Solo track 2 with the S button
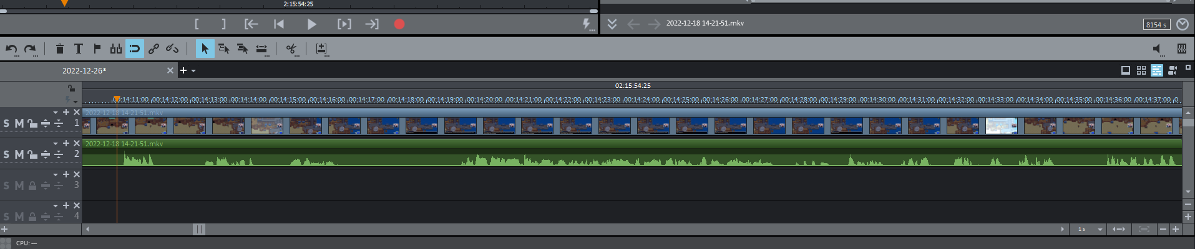 click(6, 154)
